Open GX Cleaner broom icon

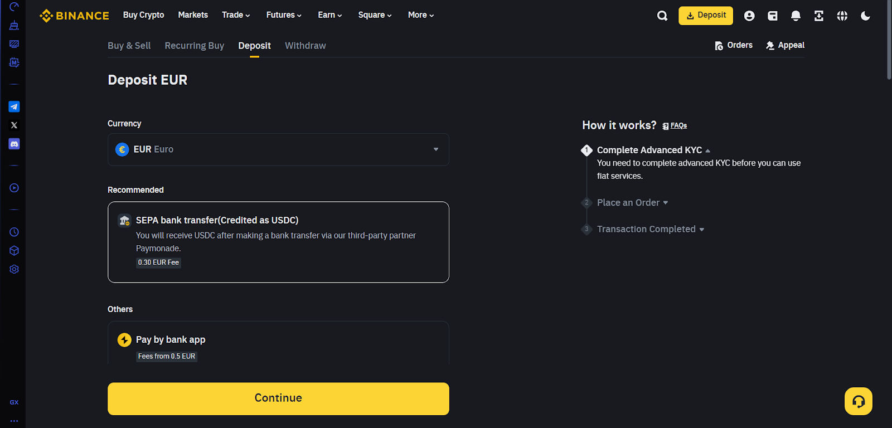click(x=14, y=25)
